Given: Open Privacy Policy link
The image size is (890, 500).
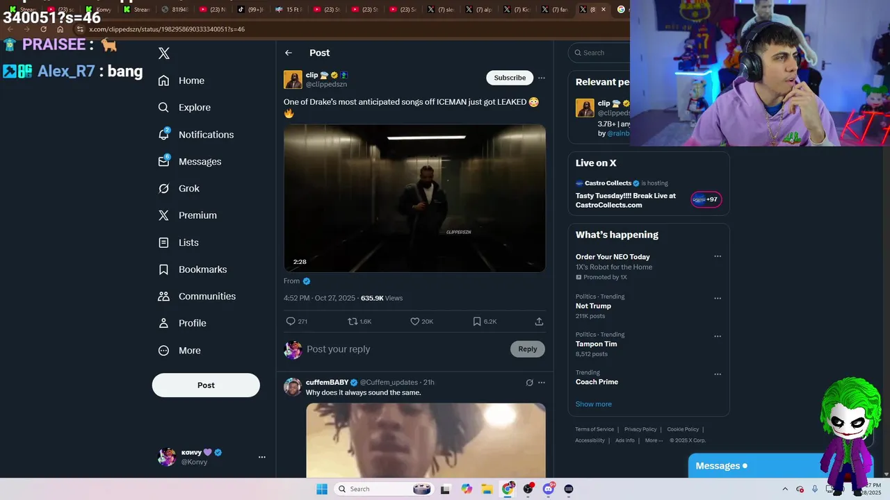Looking at the screenshot, I should pos(640,429).
